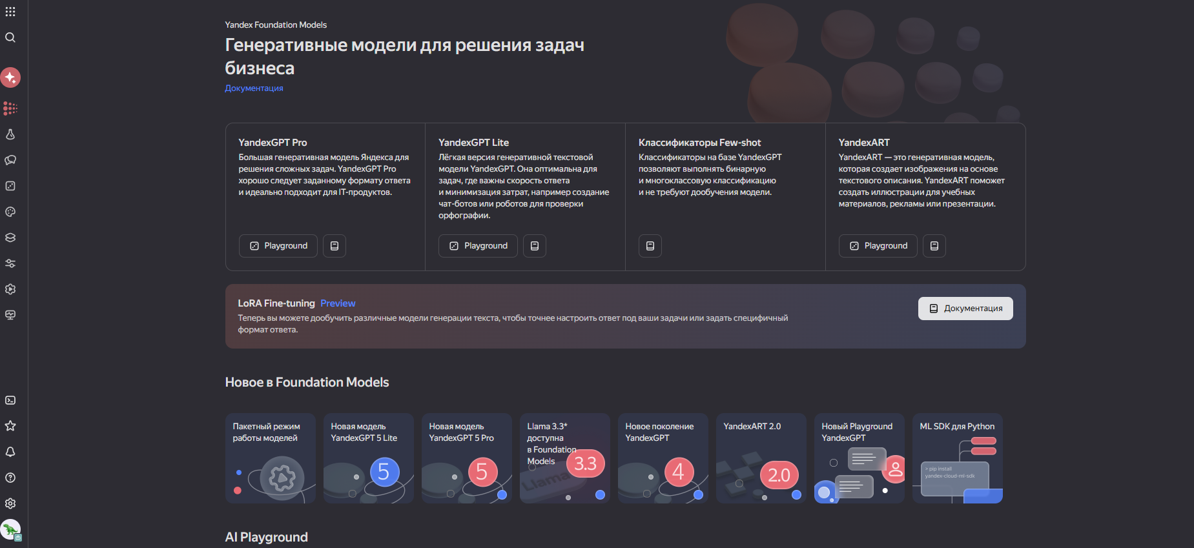Viewport: 1194px width, 548px height.
Task: Click the star favorites icon in the sidebar
Action: pos(10,426)
